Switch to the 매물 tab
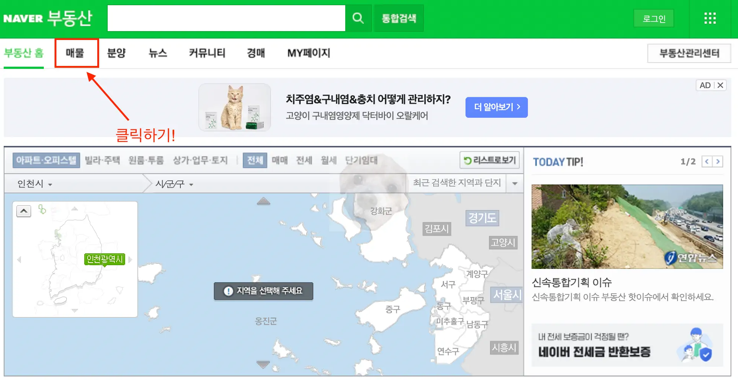 76,53
